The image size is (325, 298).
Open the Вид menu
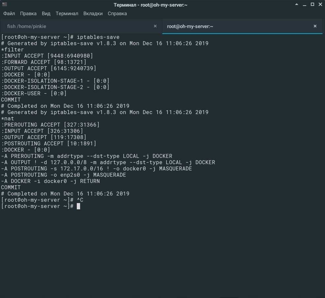point(46,14)
